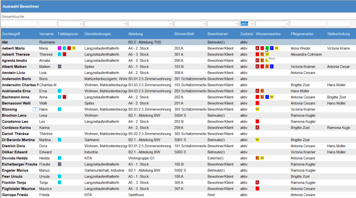Click red A diagnosis icon for Aeberli Therese
The height and width of the screenshot is (198, 356).
(65, 54)
